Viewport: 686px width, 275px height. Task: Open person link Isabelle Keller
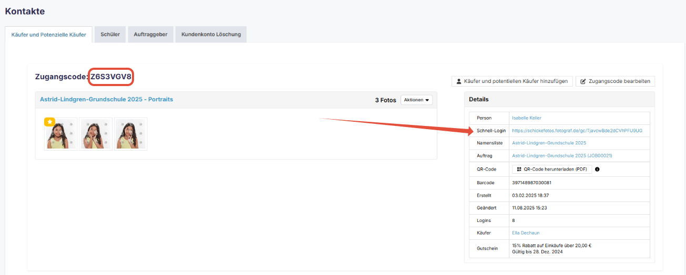[x=527, y=118]
